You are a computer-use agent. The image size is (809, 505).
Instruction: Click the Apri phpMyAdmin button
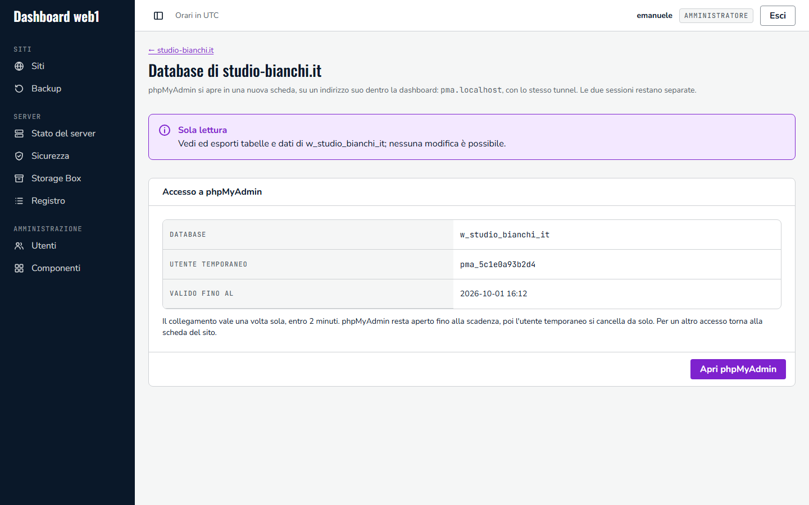tap(738, 369)
